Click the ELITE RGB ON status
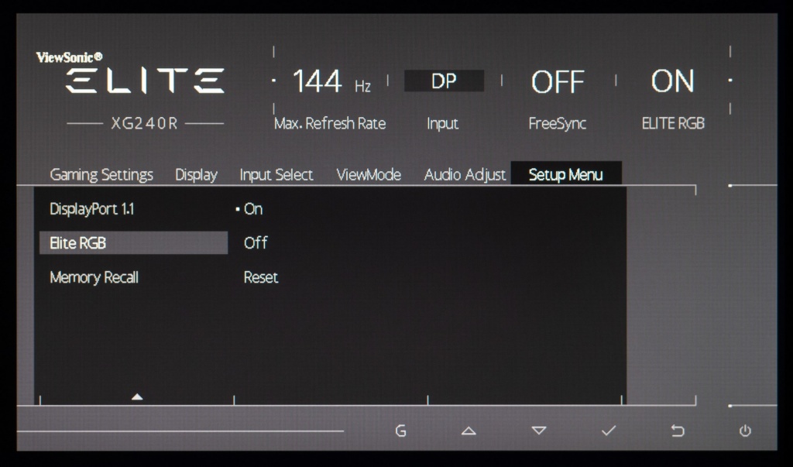 672,81
